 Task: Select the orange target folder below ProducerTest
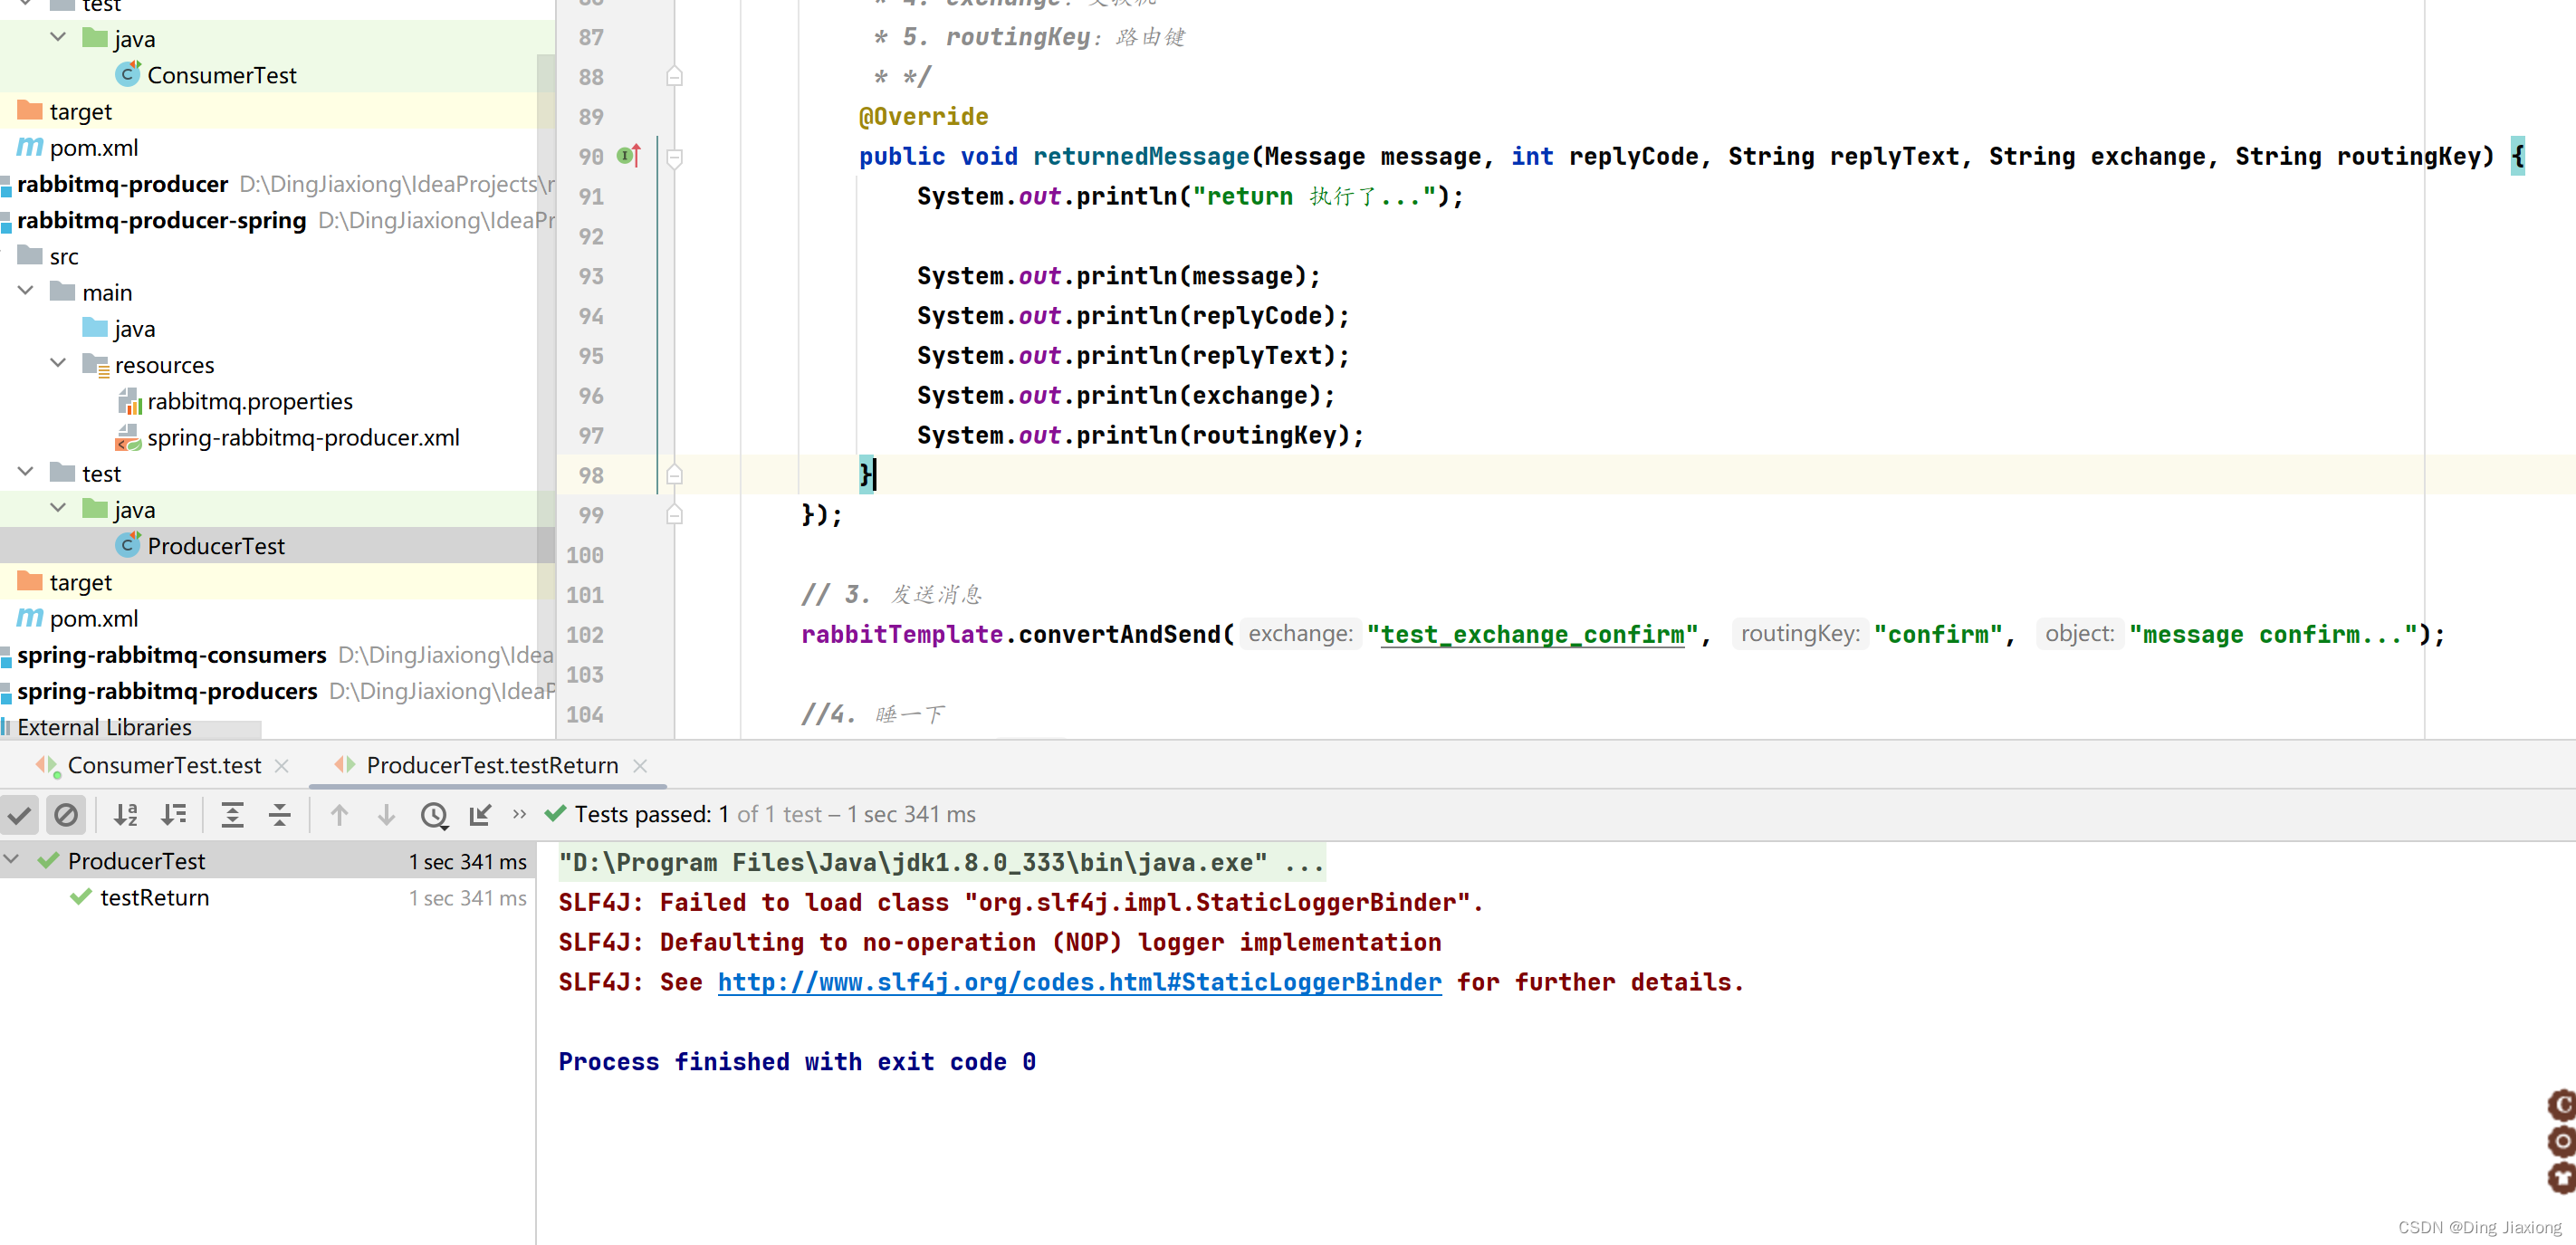(x=65, y=582)
